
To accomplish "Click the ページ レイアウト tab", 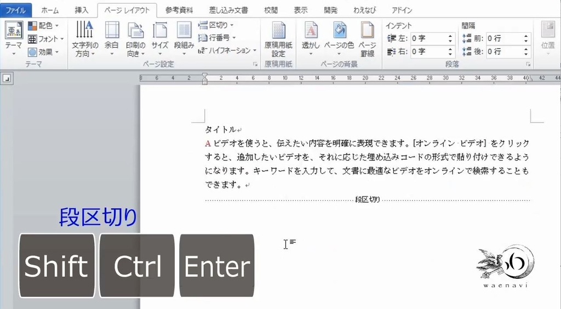I will point(127,10).
